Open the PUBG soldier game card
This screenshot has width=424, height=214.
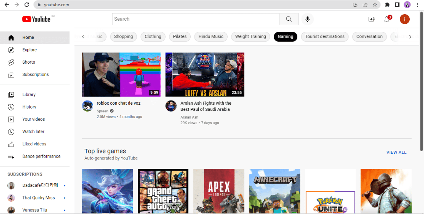pyautogui.click(x=386, y=191)
